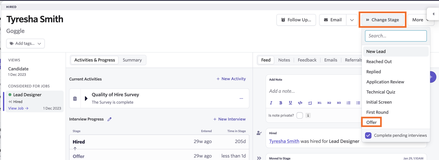Switch to the Summary tab
Screen dimensions: 439x160
click(132, 60)
